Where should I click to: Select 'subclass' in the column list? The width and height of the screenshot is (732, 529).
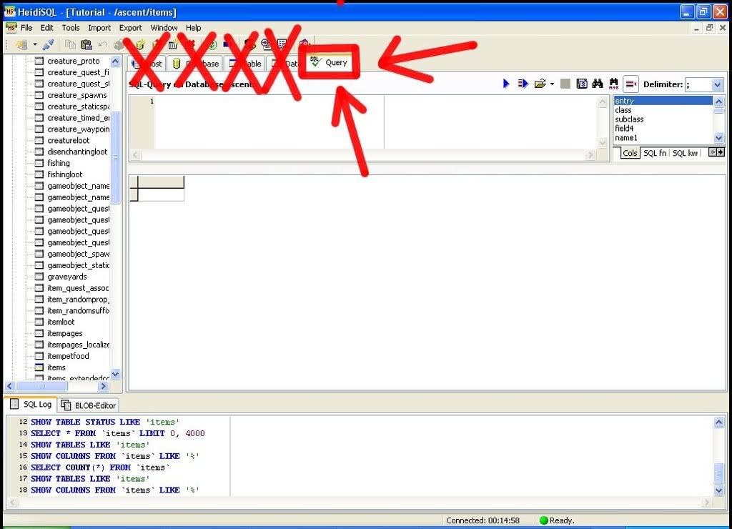tap(663, 119)
